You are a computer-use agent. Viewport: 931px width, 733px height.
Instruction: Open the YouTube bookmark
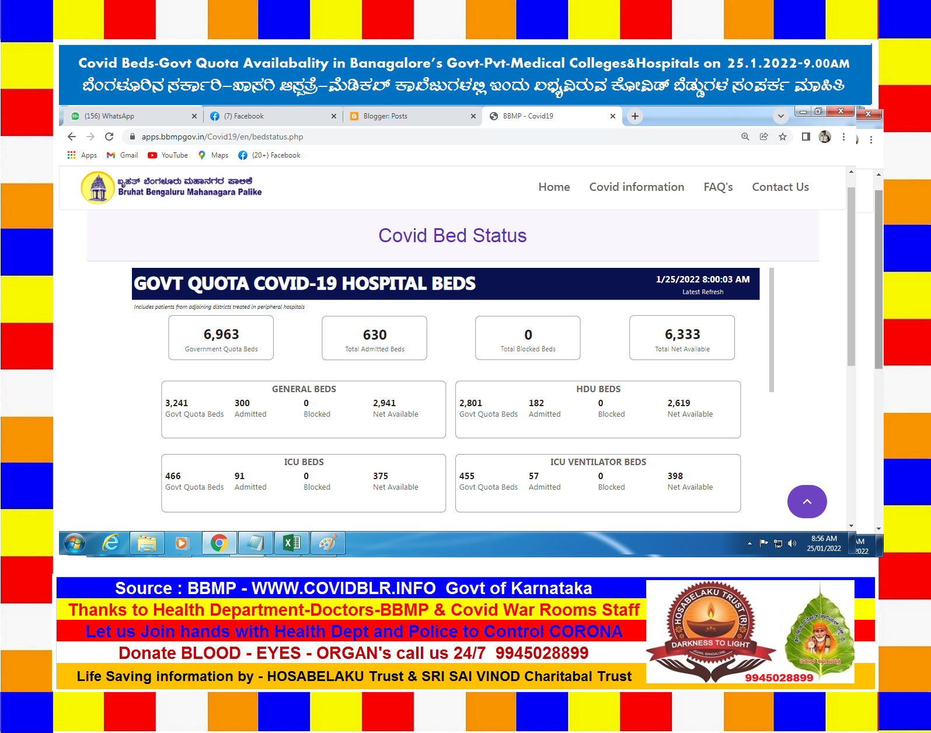pyautogui.click(x=168, y=155)
